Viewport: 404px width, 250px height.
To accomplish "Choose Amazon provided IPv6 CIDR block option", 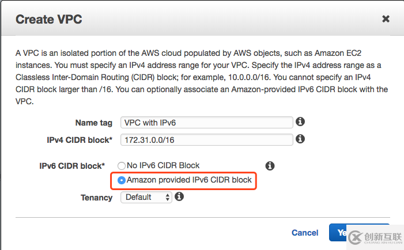I will tap(122, 180).
